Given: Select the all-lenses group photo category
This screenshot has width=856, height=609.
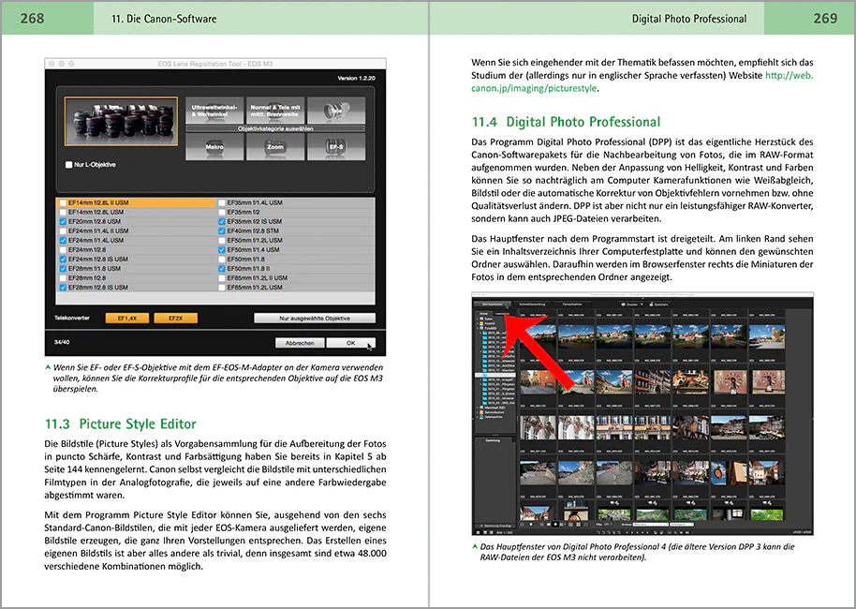Looking at the screenshot, I should [x=121, y=121].
